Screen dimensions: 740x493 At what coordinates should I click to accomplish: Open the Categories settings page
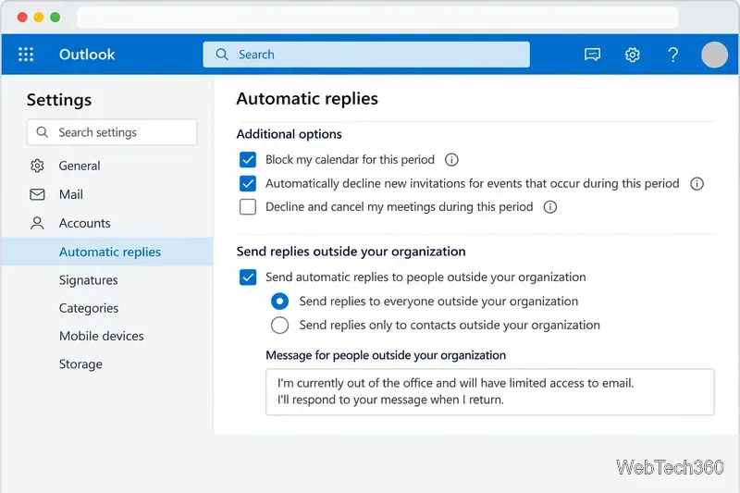[x=89, y=308]
